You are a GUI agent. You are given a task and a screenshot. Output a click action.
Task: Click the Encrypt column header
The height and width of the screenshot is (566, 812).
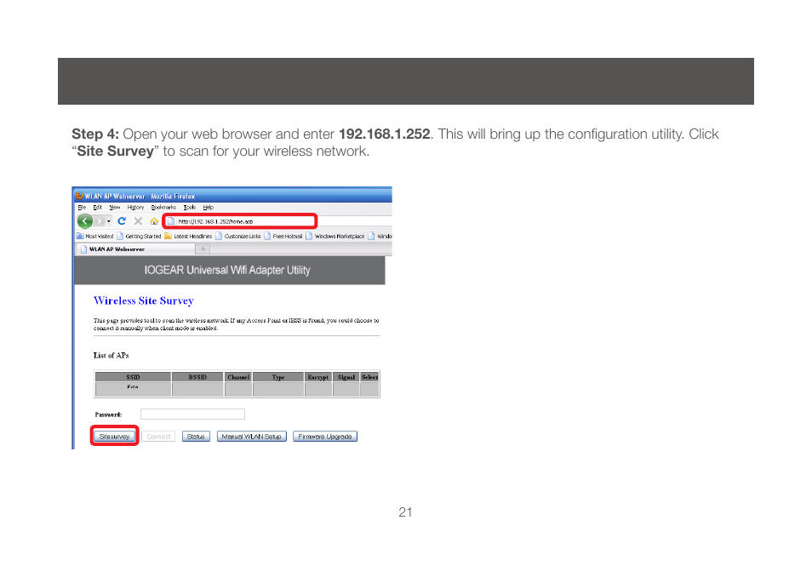[318, 377]
